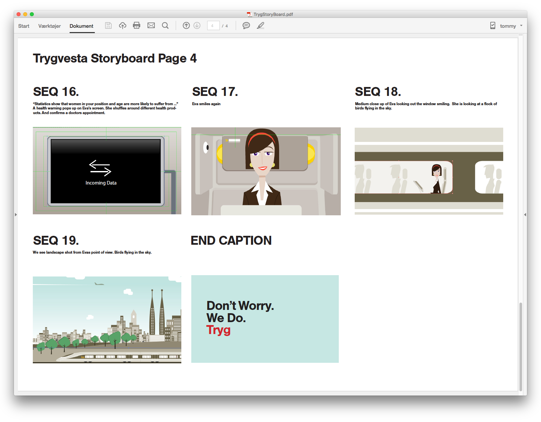The image size is (541, 422).
Task: Click the SEQ 17. heading
Action: 215,92
